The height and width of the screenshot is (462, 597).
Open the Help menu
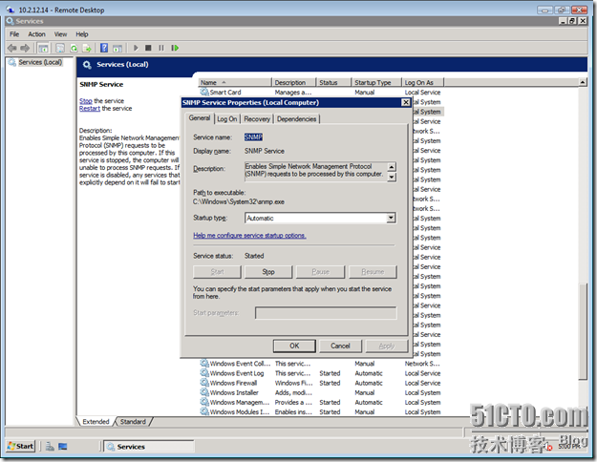pyautogui.click(x=82, y=34)
